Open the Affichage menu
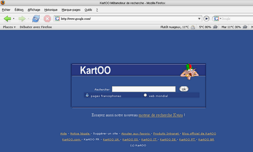Viewport: 253px width, 152px height. pos(34,10)
